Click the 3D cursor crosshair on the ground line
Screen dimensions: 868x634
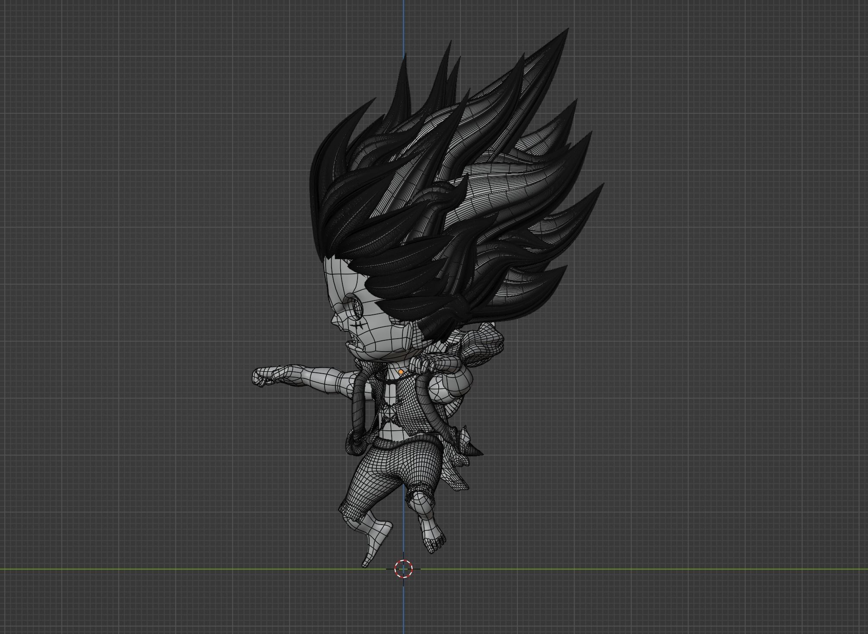coord(404,569)
